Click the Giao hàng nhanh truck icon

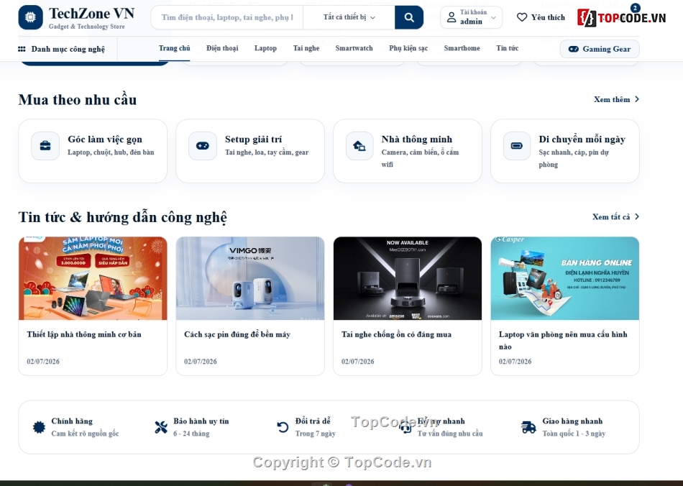click(x=528, y=427)
